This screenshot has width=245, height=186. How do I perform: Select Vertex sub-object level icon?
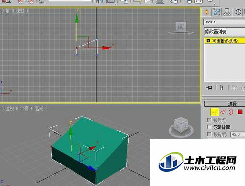pos(215,112)
